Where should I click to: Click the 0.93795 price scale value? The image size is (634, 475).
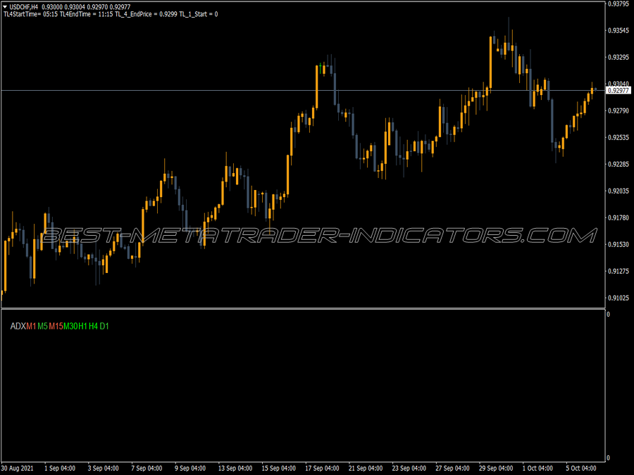click(619, 4)
